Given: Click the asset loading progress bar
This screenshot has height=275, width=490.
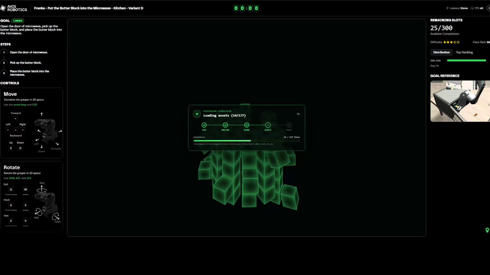Looking at the screenshot, I should click(247, 141).
